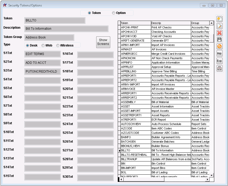The height and width of the screenshot is (186, 228).
Task: Click the Token column header in grid
Action: coord(135,23)
